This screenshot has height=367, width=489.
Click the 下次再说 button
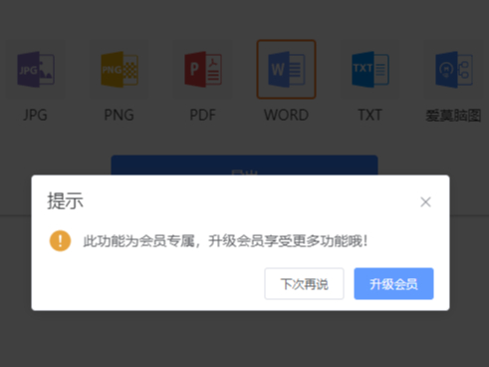[304, 284]
